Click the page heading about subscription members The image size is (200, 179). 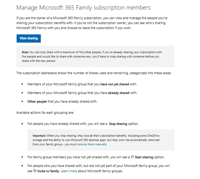83,7
